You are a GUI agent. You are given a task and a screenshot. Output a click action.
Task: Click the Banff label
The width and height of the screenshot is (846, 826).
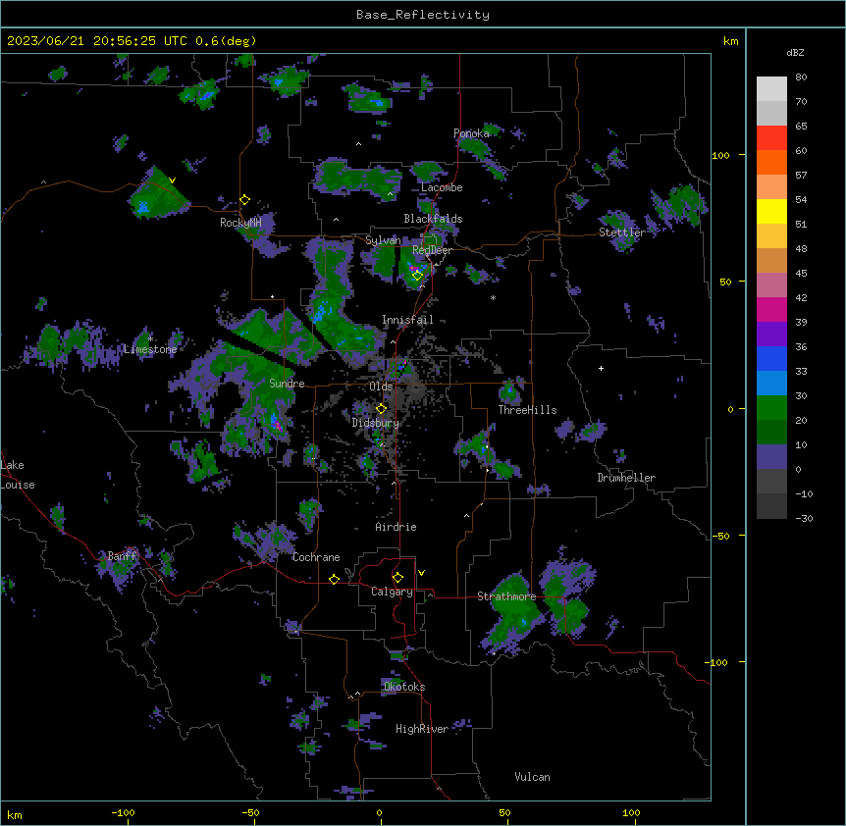tap(122, 556)
